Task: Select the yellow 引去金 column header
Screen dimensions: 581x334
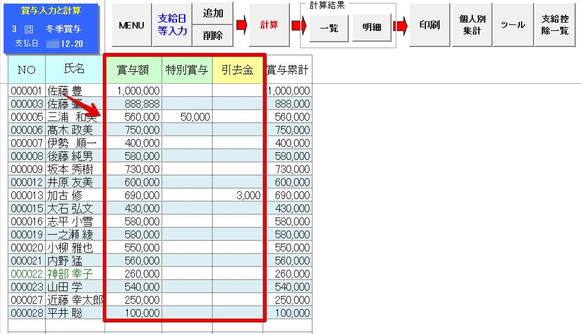Action: tap(238, 70)
